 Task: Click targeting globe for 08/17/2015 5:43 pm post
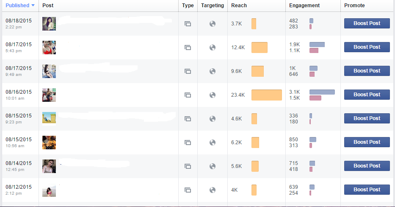click(213, 48)
